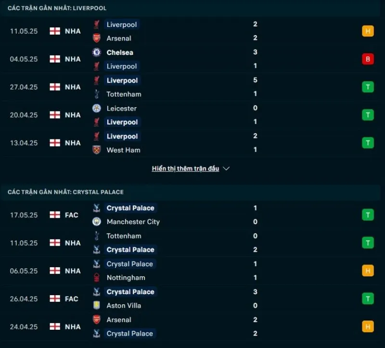Click the England flag beside 11.05.25 Liverpool match

click(x=55, y=31)
